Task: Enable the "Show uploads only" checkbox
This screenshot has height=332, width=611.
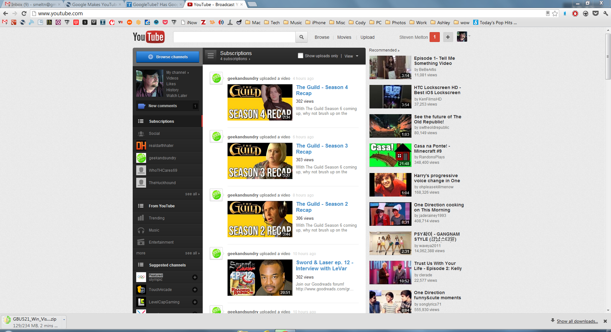Action: (x=300, y=55)
